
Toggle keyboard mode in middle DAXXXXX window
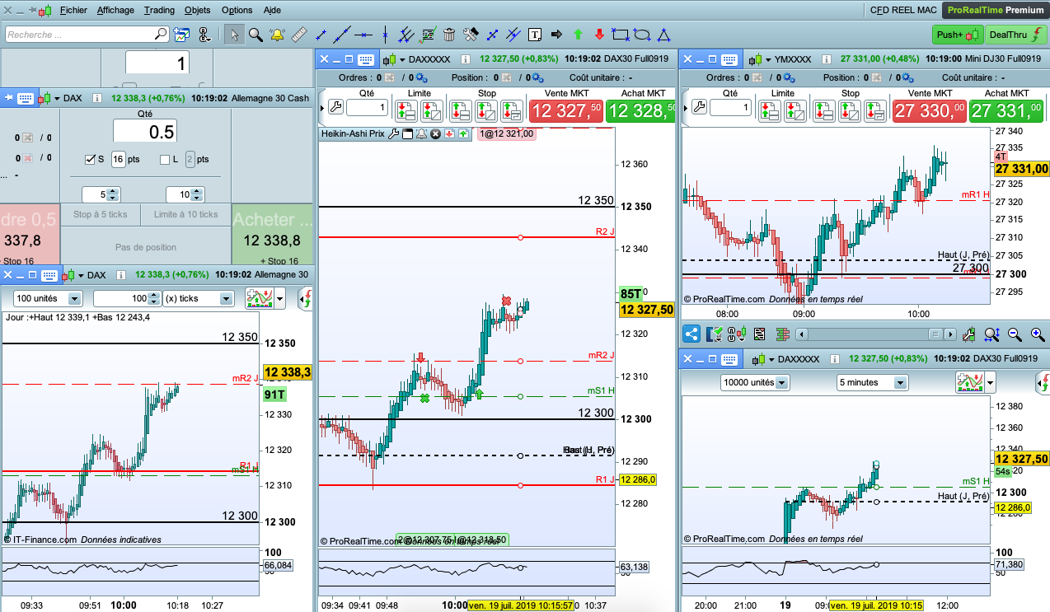[366, 59]
